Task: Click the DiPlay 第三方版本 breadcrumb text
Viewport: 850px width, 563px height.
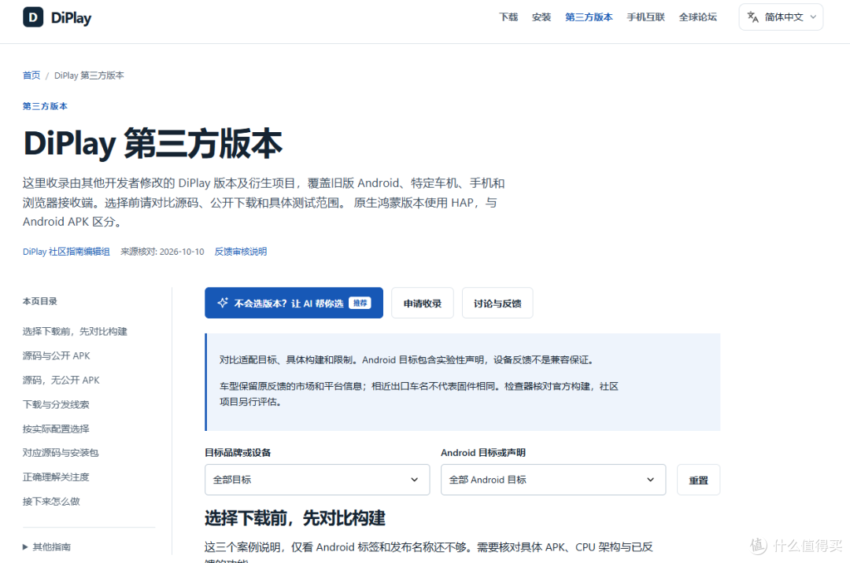Action: coord(89,75)
